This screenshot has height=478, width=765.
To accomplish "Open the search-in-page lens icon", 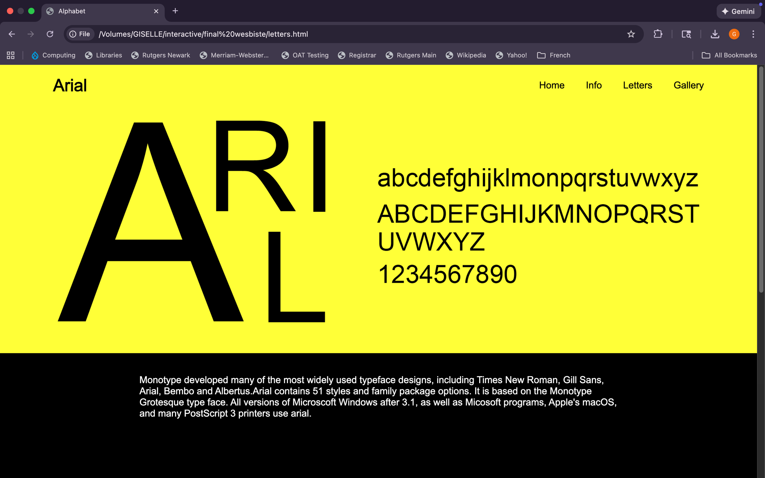I will click(687, 34).
